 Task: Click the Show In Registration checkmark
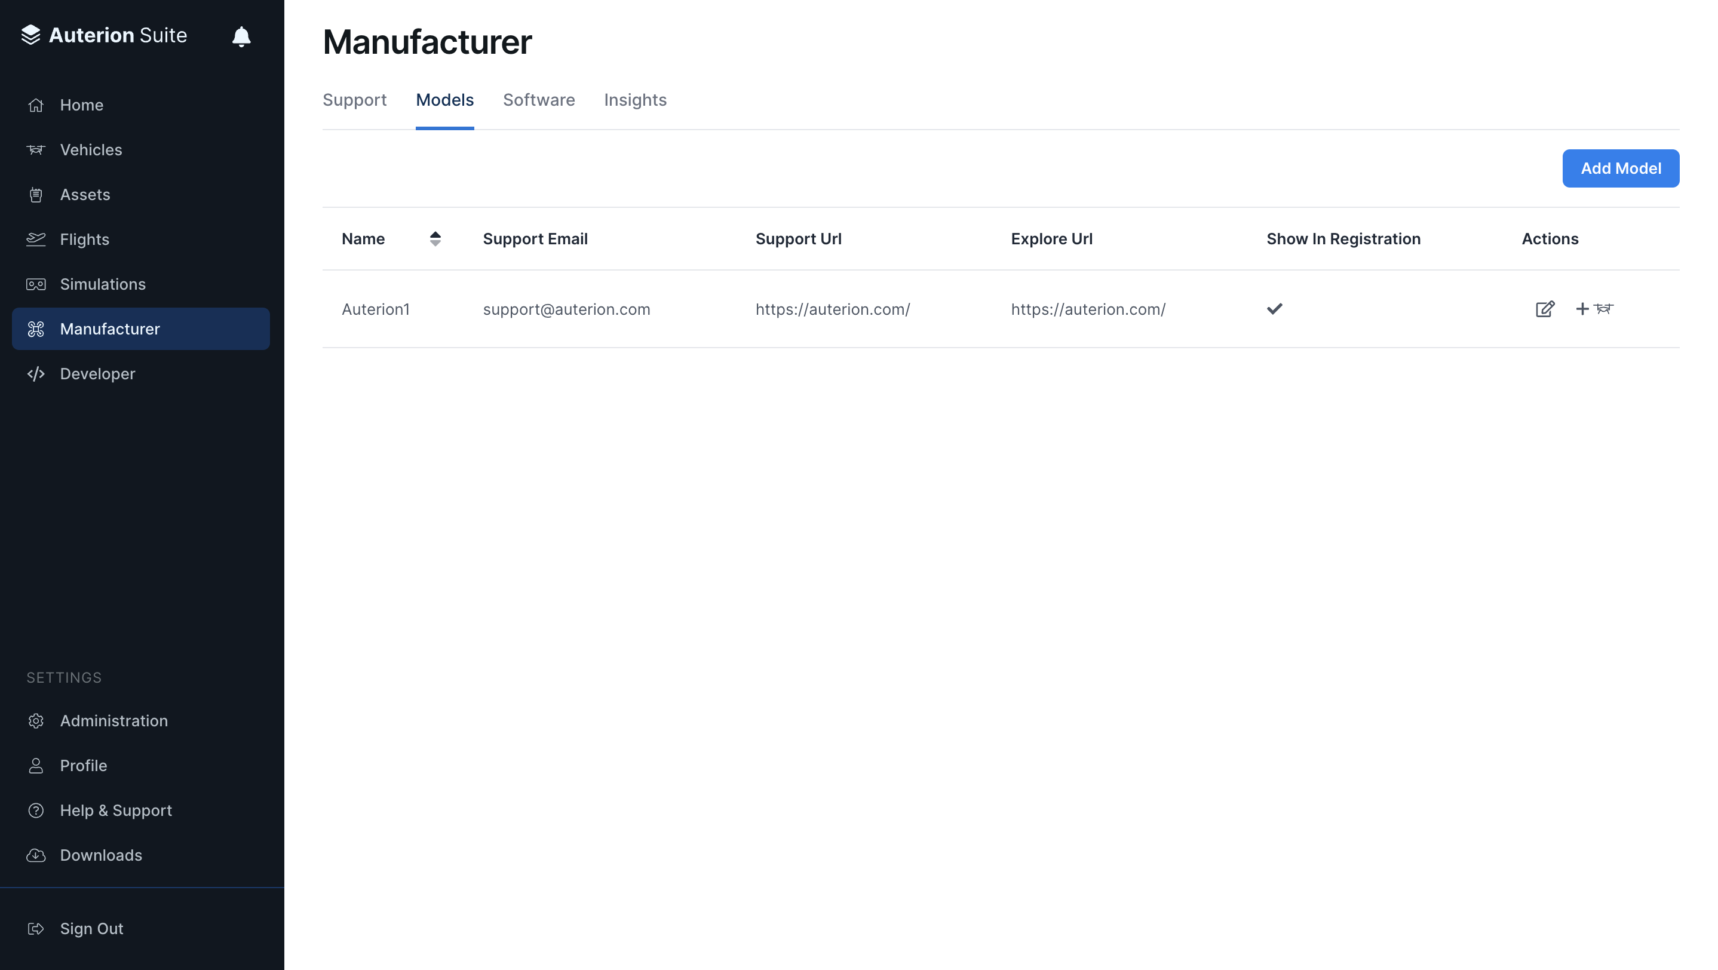[1274, 309]
